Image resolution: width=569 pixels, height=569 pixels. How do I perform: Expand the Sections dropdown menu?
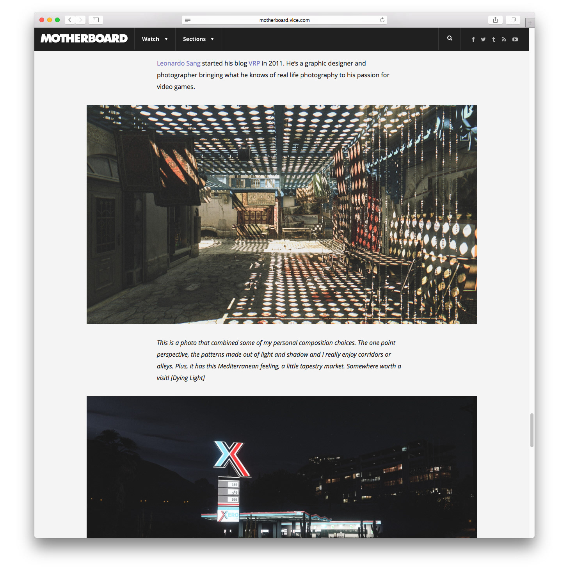pyautogui.click(x=198, y=39)
